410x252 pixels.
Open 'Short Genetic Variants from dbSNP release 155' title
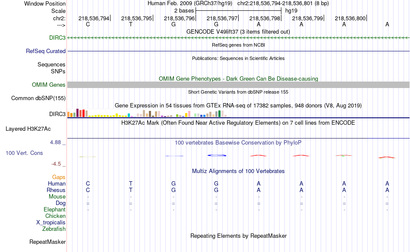tap(238, 92)
